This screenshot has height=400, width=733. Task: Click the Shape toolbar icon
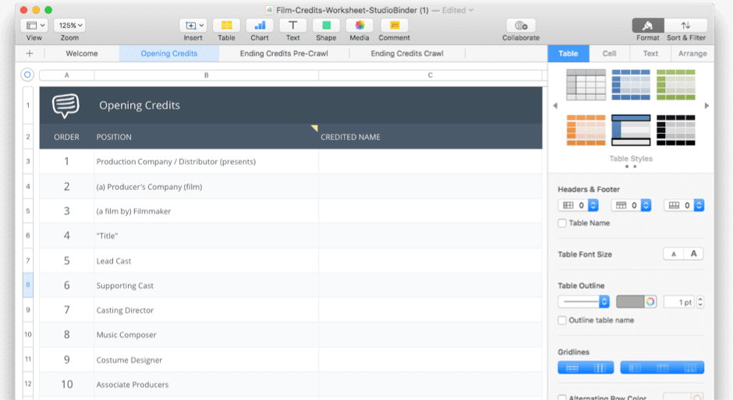point(326,25)
